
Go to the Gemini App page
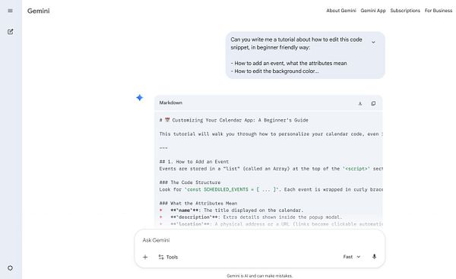coord(373,11)
